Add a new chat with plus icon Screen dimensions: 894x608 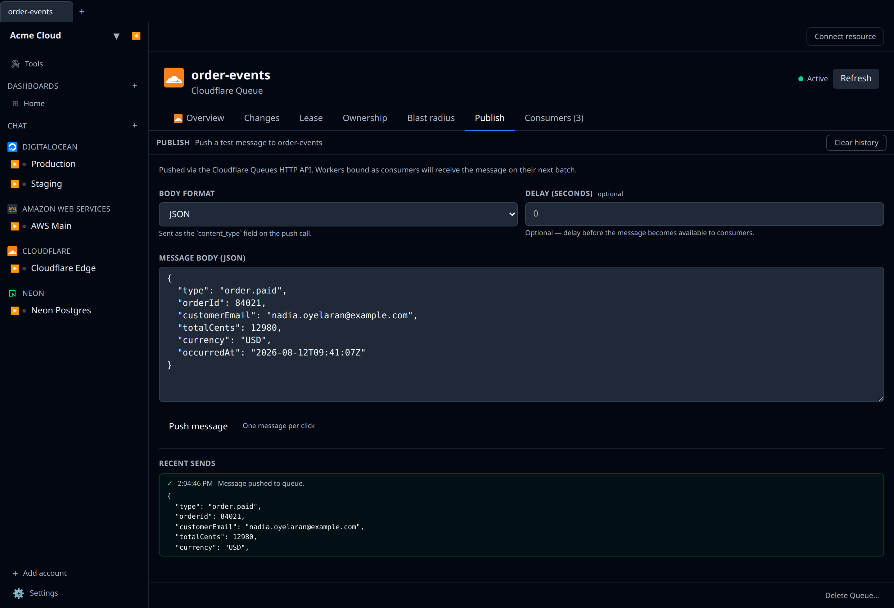point(135,125)
